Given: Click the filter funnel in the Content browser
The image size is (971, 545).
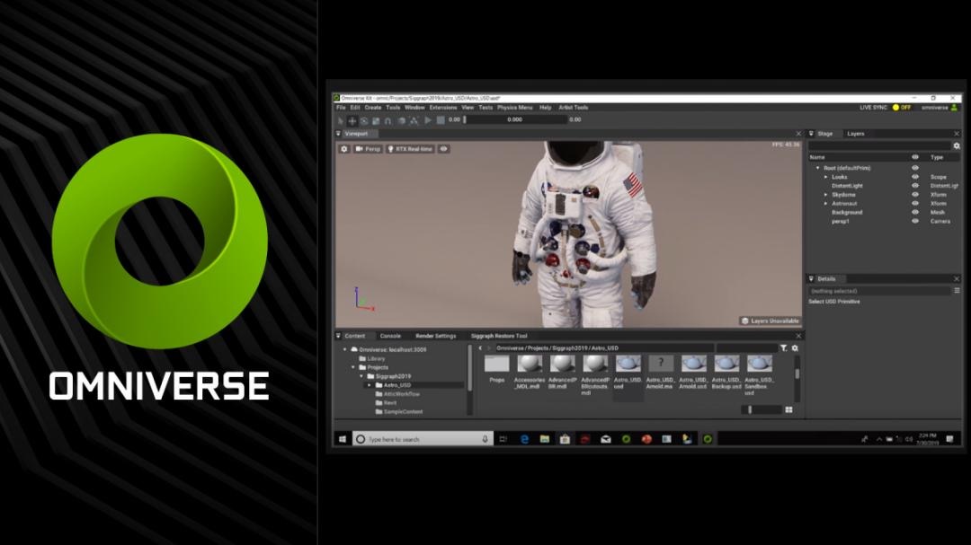Looking at the screenshot, I should click(x=783, y=348).
